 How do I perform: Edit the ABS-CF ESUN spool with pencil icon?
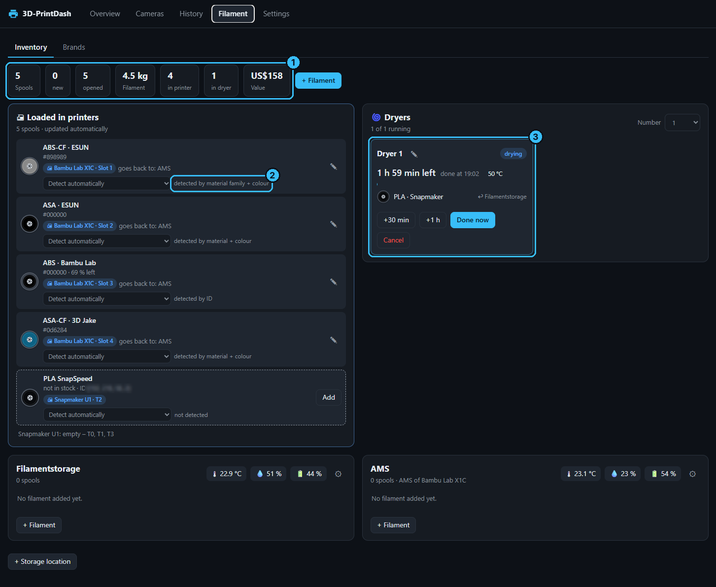334,167
